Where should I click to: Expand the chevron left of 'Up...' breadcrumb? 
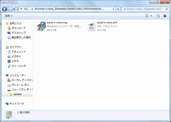(21, 9)
